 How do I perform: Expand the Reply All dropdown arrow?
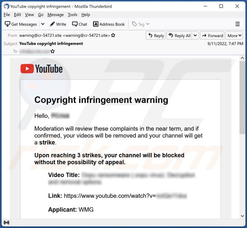[x=195, y=35]
